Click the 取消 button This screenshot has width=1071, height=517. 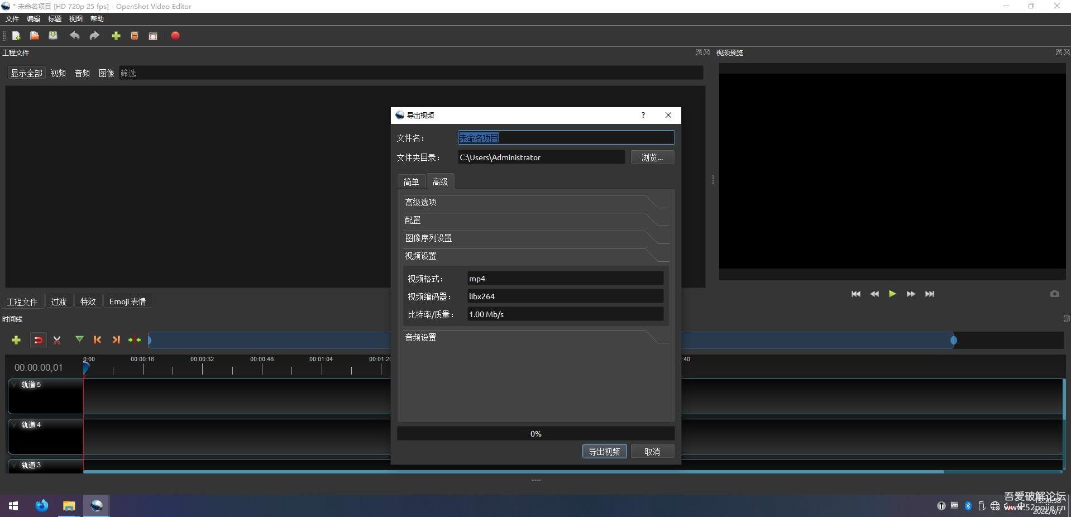652,452
